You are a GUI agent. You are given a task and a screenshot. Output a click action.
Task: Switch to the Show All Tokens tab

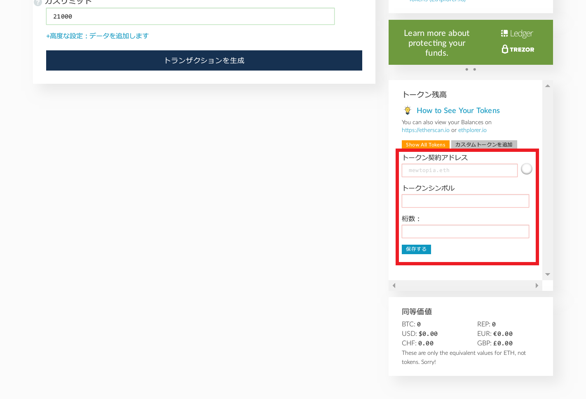coord(425,144)
